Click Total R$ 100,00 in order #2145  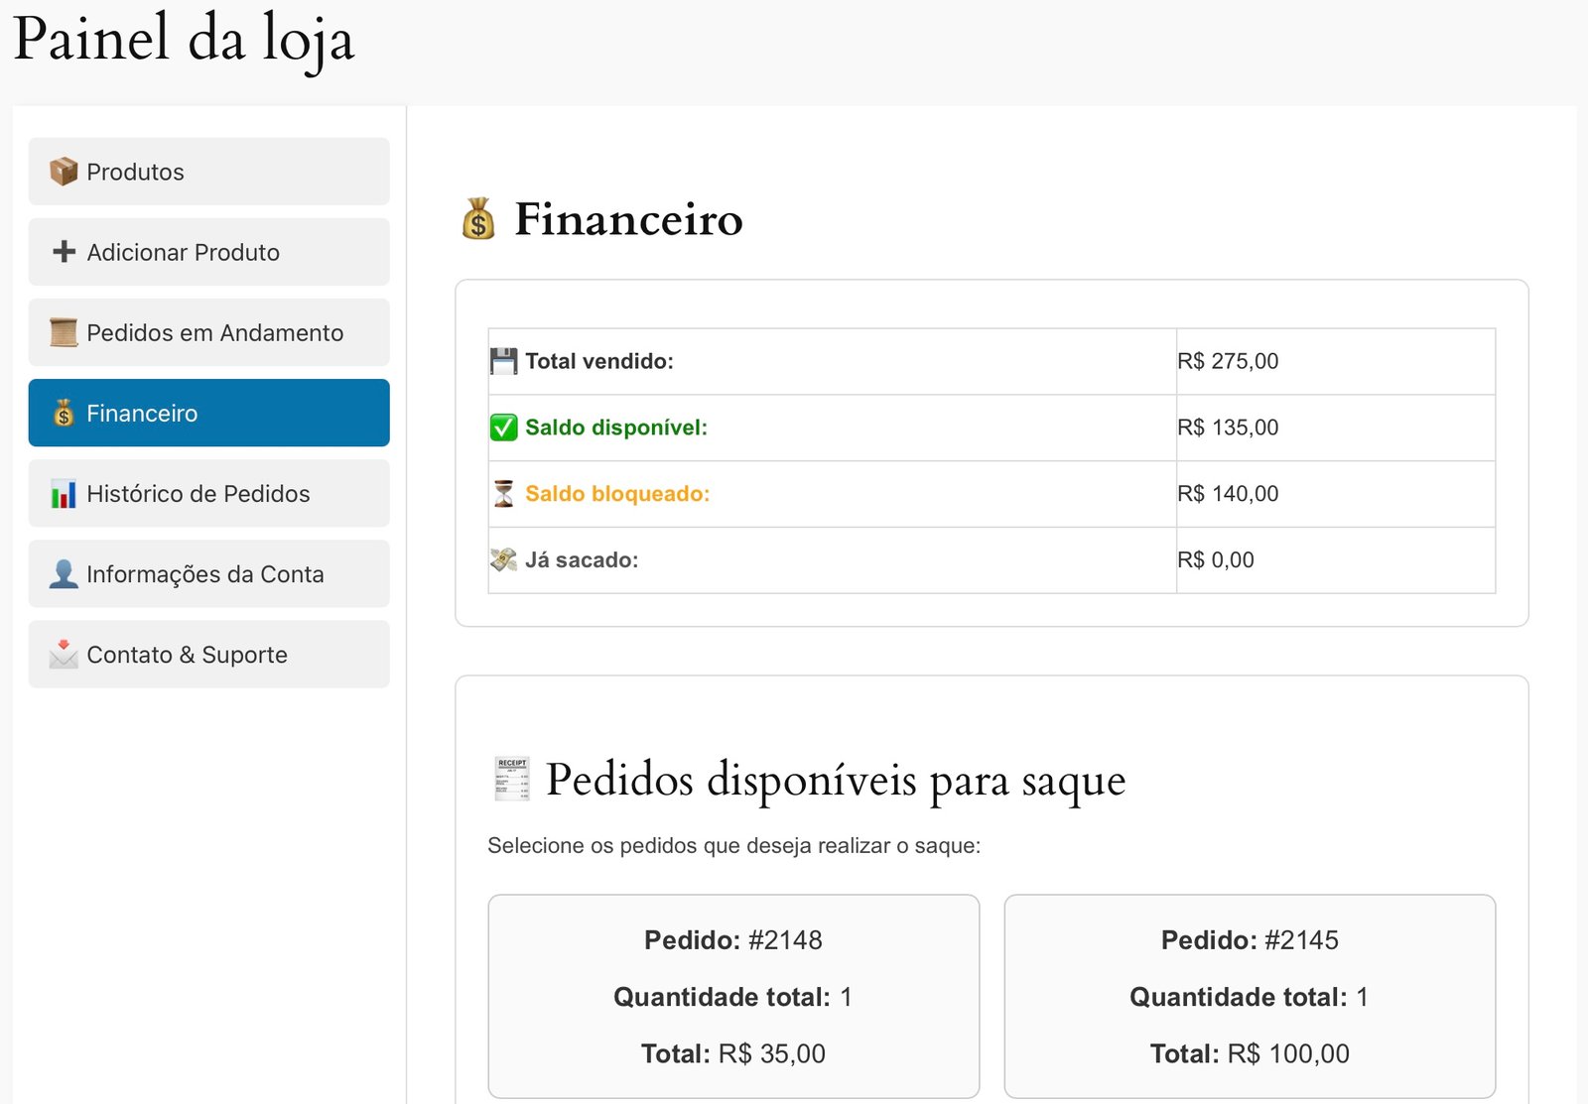tap(1250, 1053)
